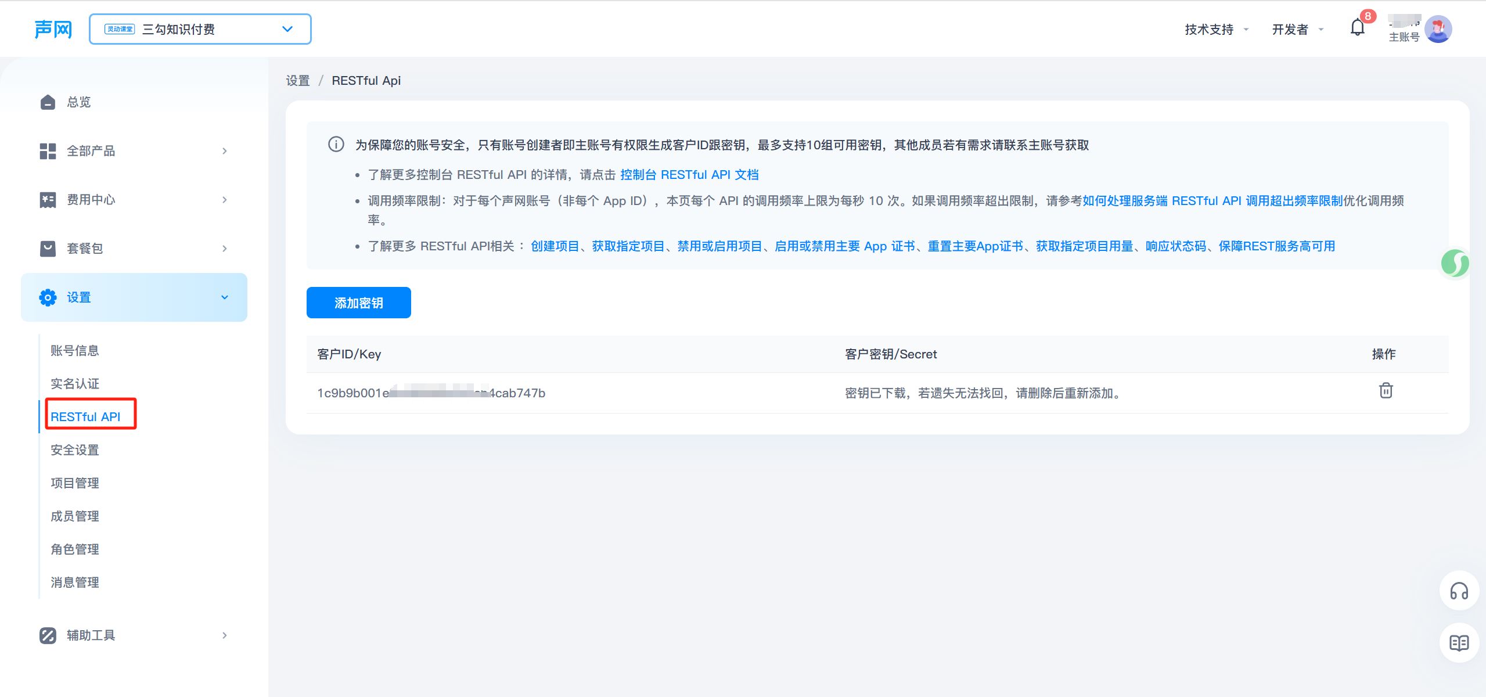
Task: Click the 声网 logo
Action: tap(53, 29)
